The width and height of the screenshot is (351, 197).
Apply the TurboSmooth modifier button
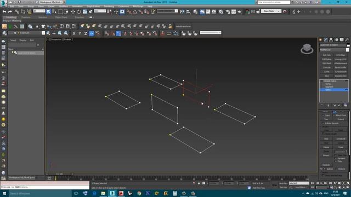pos(341,72)
